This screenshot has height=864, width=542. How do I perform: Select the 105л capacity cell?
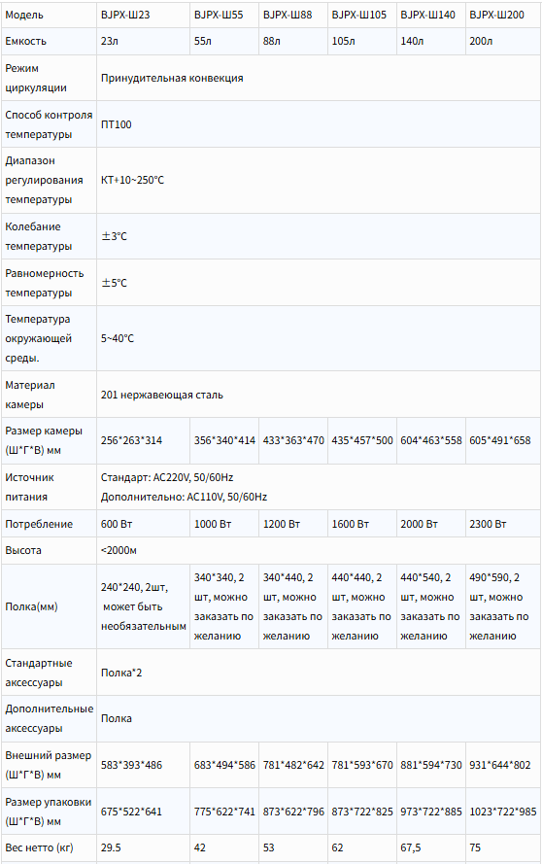(x=362, y=42)
